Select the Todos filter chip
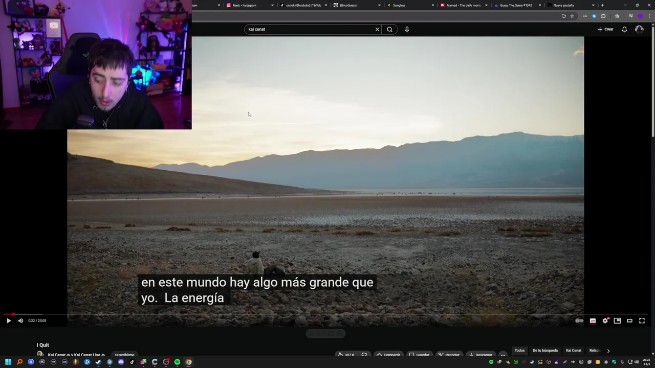Viewport: 655px width, 368px height. pyautogui.click(x=520, y=351)
